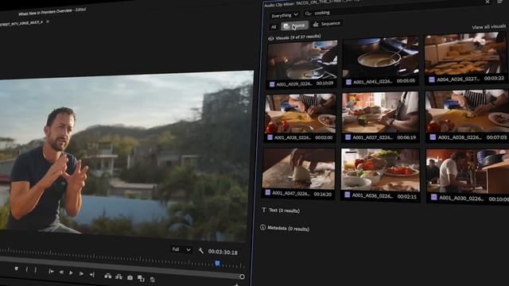Click the Overwrite edit icon
This screenshot has width=509, height=286.
[119, 276]
